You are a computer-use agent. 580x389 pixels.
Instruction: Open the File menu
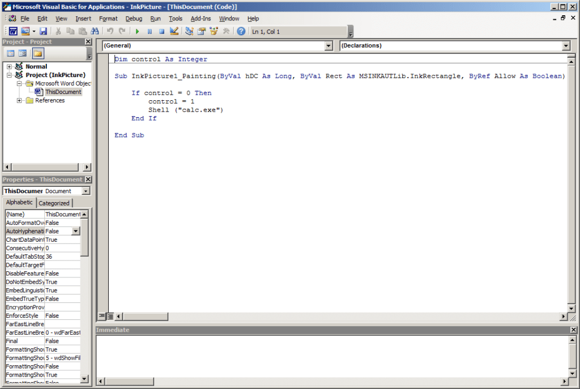pos(25,19)
